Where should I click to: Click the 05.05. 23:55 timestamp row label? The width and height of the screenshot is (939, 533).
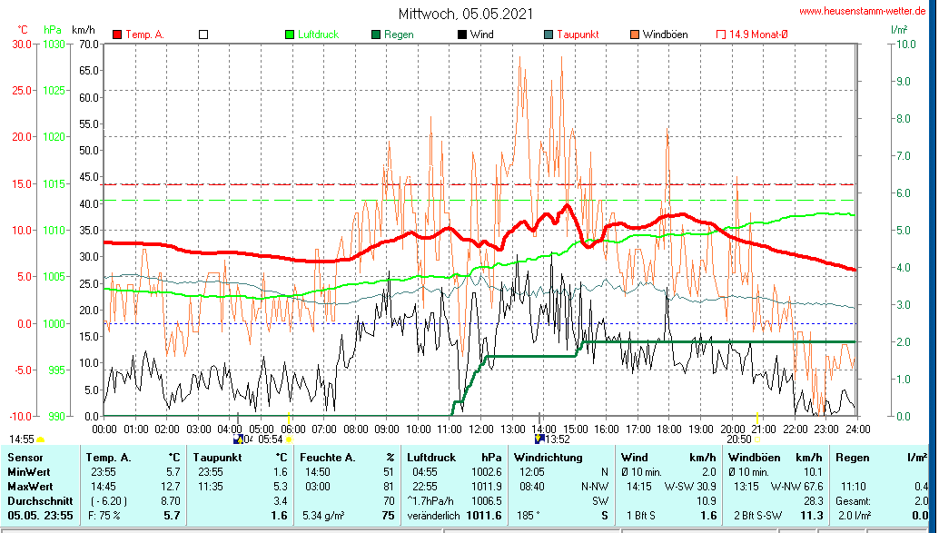coord(40,516)
